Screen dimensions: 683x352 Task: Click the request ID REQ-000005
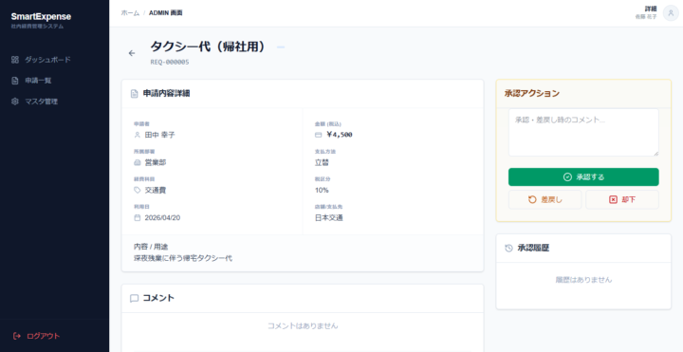tap(170, 62)
